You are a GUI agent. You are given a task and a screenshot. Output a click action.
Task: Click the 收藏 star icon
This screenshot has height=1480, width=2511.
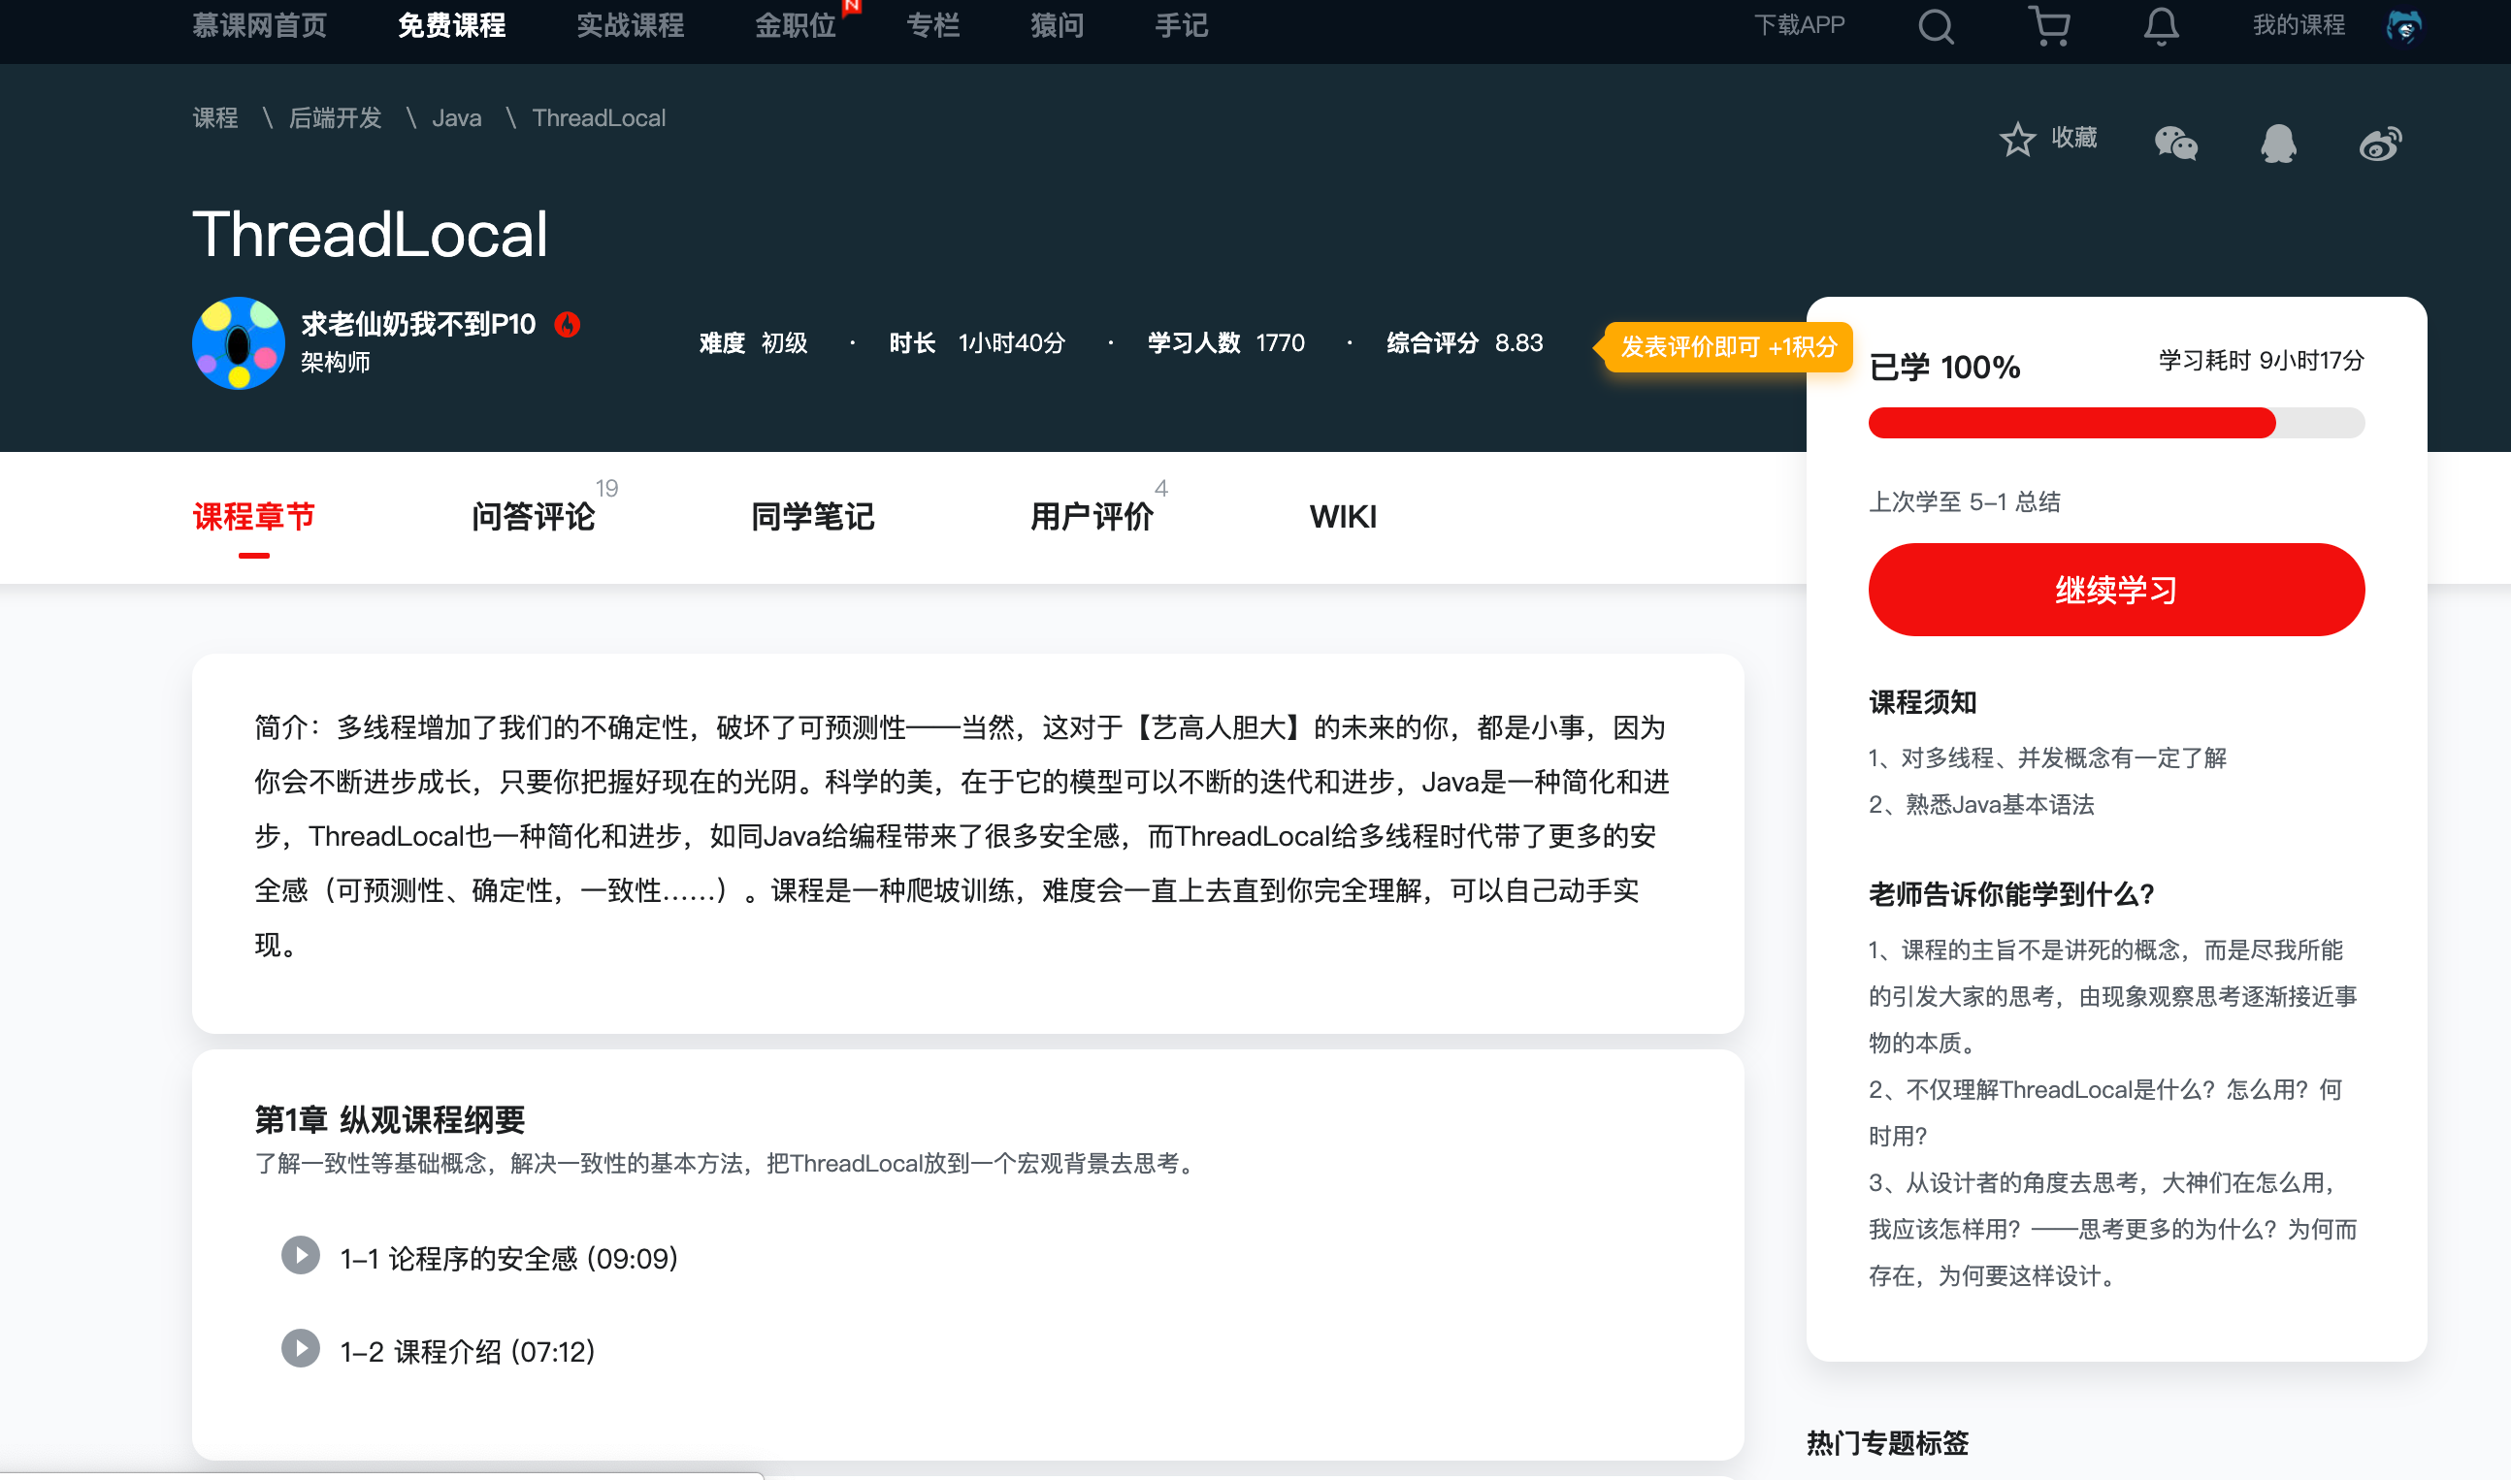pos(2016,139)
